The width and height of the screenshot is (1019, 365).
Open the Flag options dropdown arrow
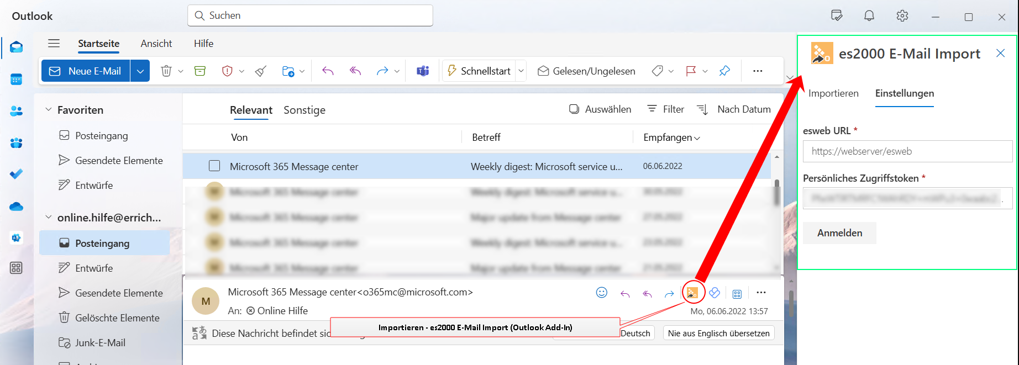(705, 71)
